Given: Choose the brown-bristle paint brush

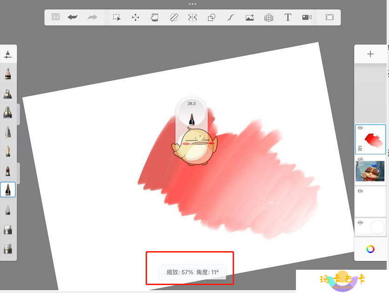Looking at the screenshot, I should click(x=8, y=171).
